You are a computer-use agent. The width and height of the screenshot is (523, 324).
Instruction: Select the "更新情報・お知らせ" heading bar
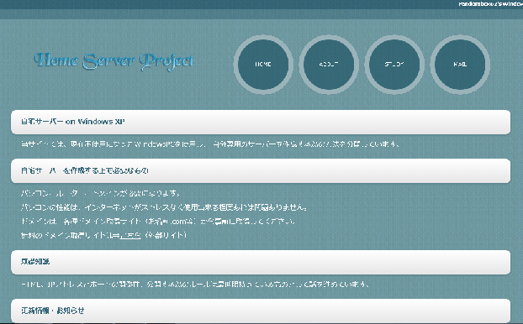(261, 311)
